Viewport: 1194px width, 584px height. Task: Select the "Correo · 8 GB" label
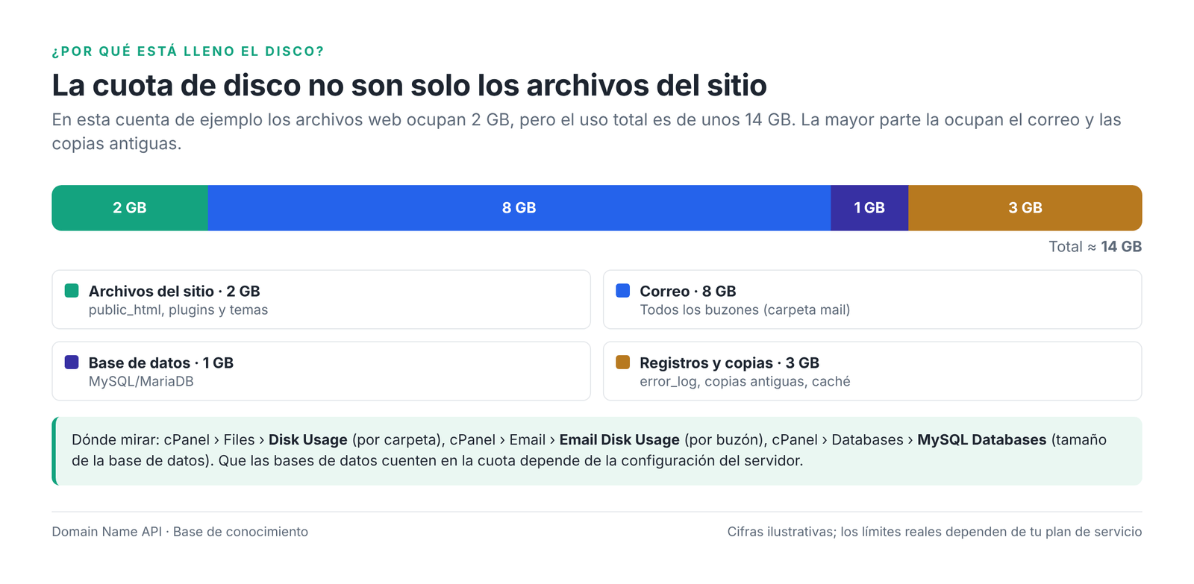(x=688, y=292)
